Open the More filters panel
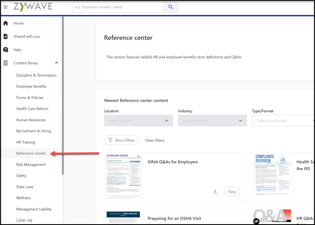Image resolution: width=315 pixels, height=225 pixels. coord(121,140)
